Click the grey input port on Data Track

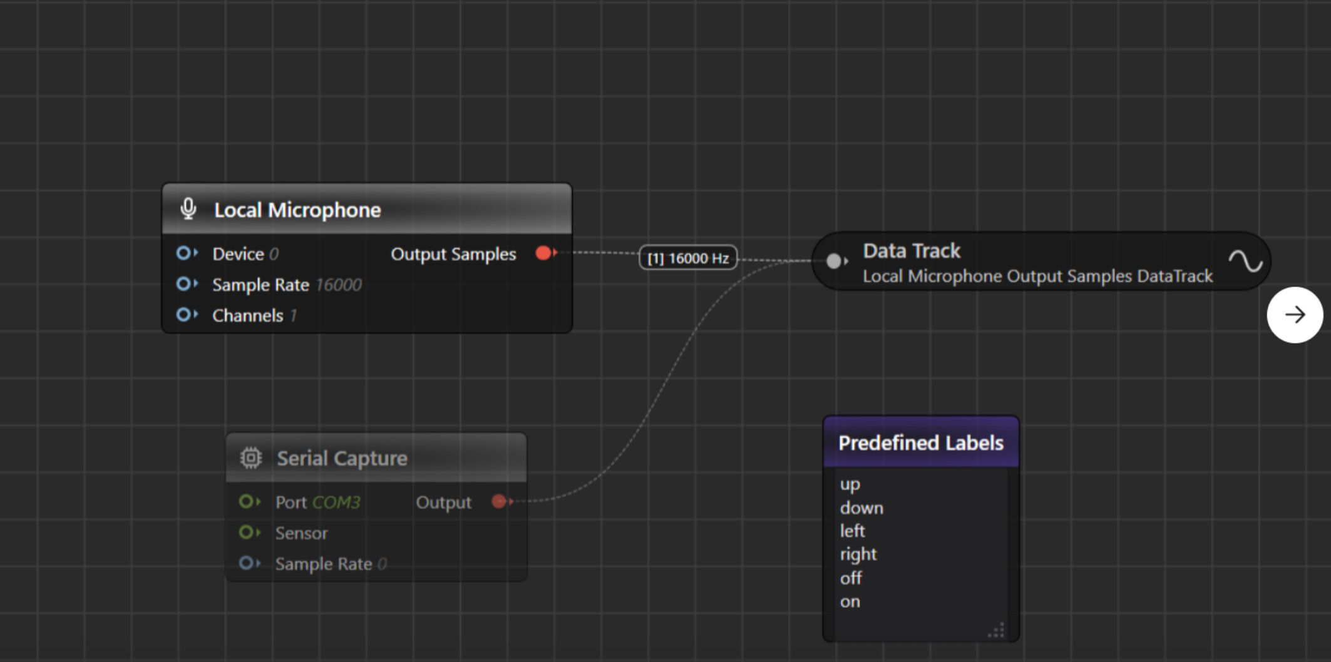[x=833, y=261]
